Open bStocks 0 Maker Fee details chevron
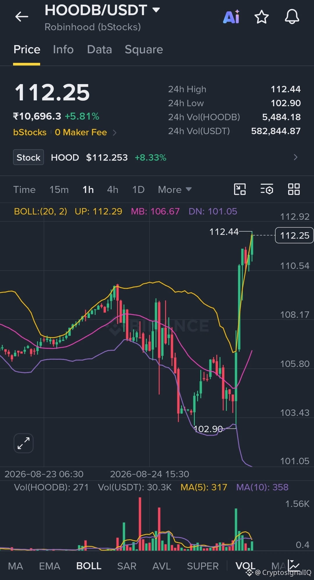The height and width of the screenshot is (580, 314). click(x=115, y=133)
